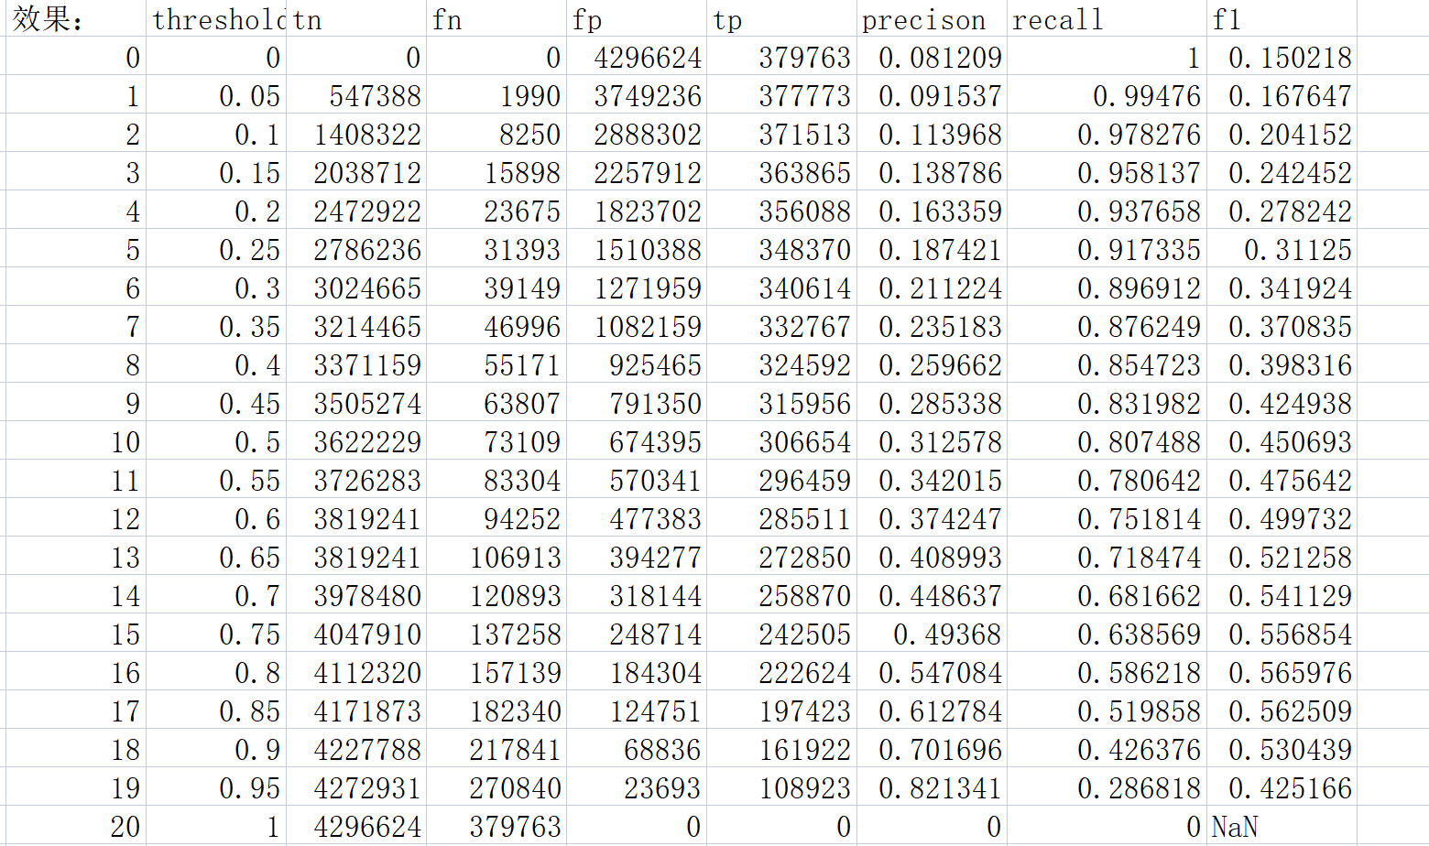This screenshot has height=846, width=1429.
Task: Click fp value 674395
Action: click(x=637, y=441)
